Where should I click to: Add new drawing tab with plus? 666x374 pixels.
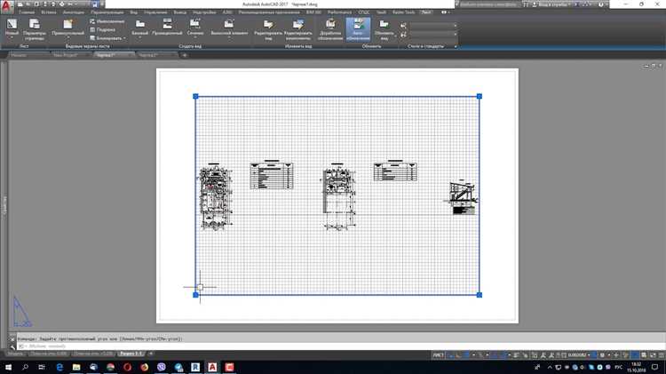[185, 55]
